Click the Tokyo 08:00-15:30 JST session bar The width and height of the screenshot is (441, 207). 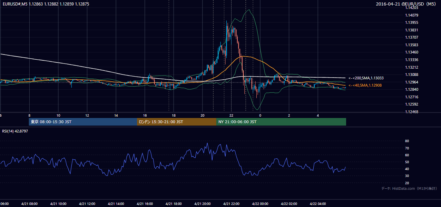[x=83, y=122]
